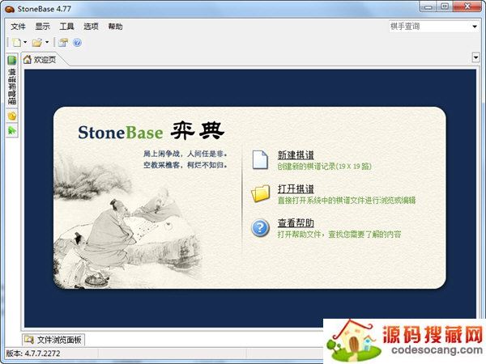Click the options toolbar icon

[x=63, y=42]
